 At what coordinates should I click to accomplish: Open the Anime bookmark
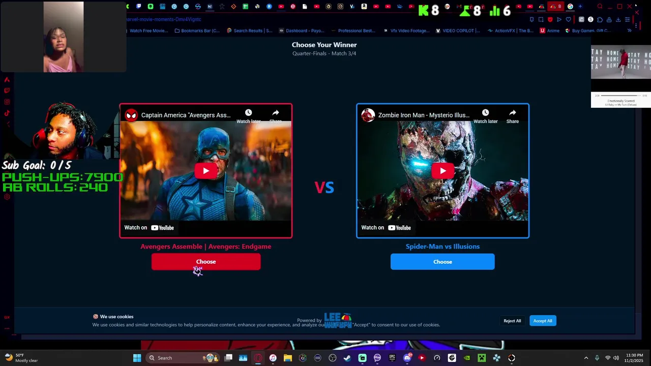click(550, 30)
